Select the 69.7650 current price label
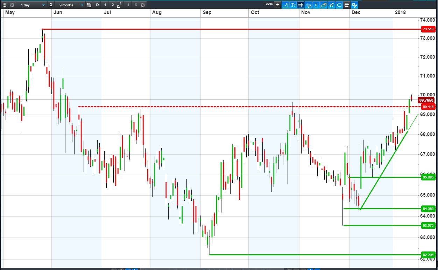The height and width of the screenshot is (270, 438). click(x=427, y=100)
